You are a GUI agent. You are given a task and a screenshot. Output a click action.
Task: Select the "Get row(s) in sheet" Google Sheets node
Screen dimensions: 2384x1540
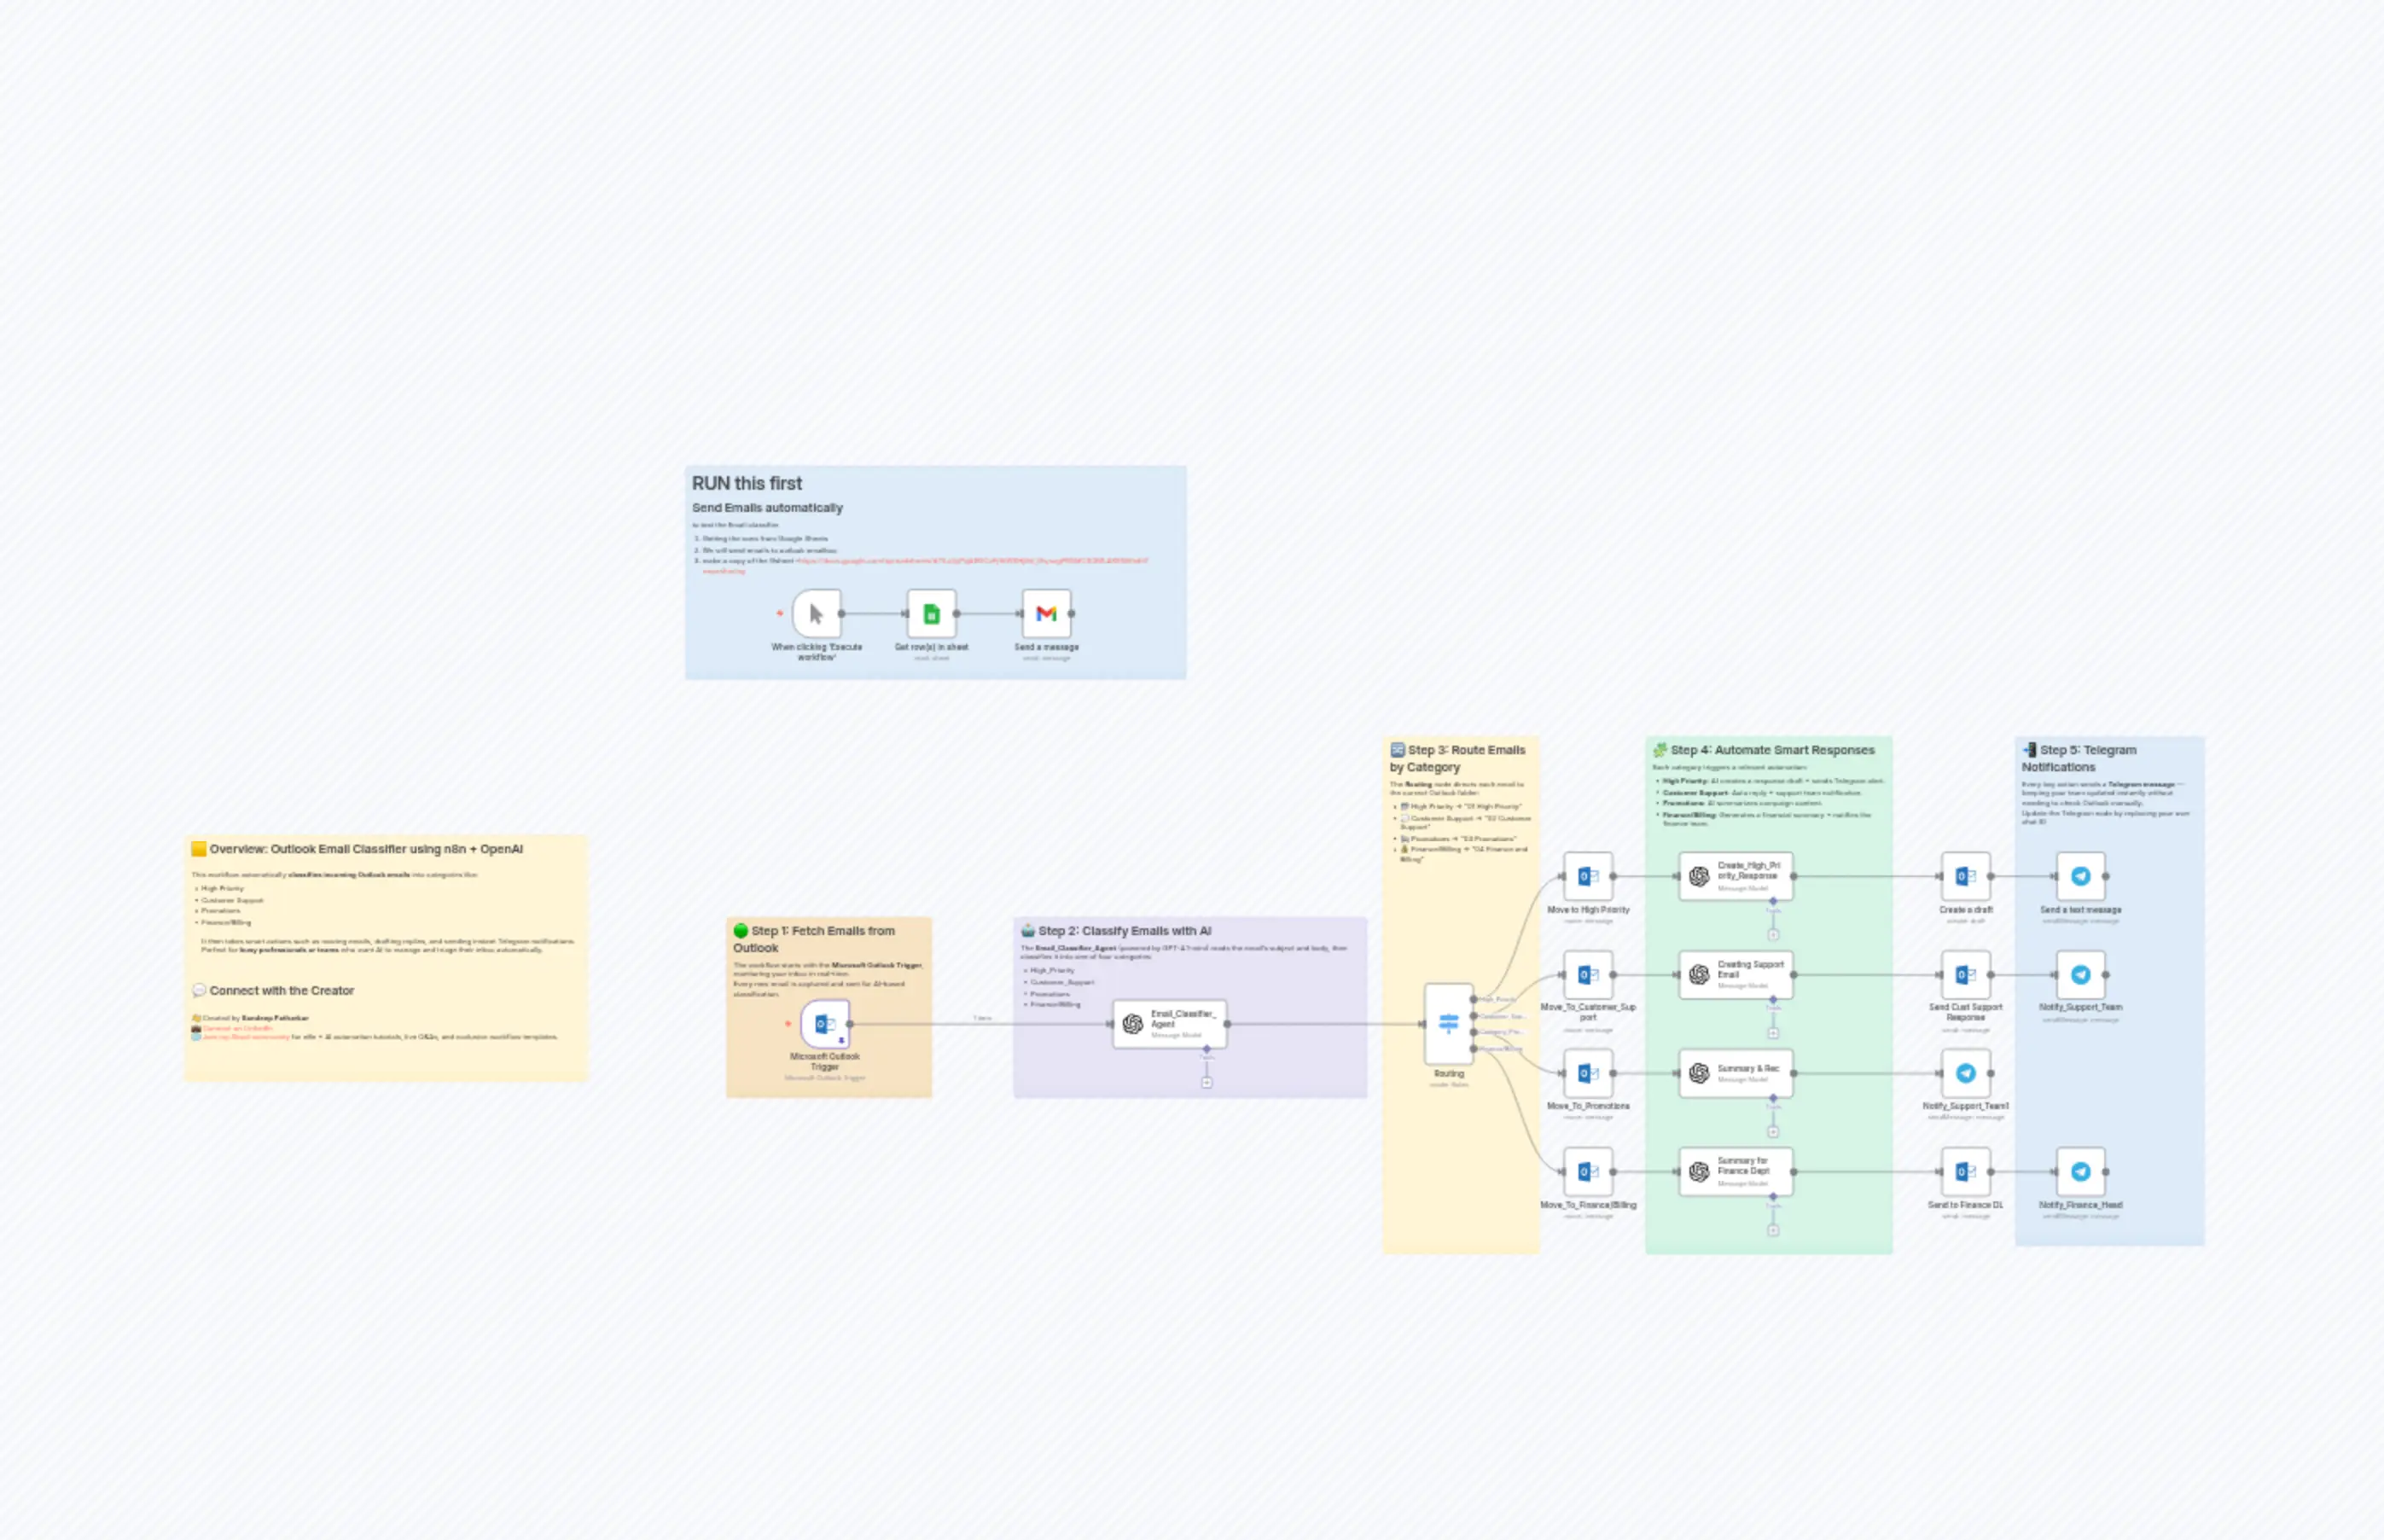click(930, 612)
